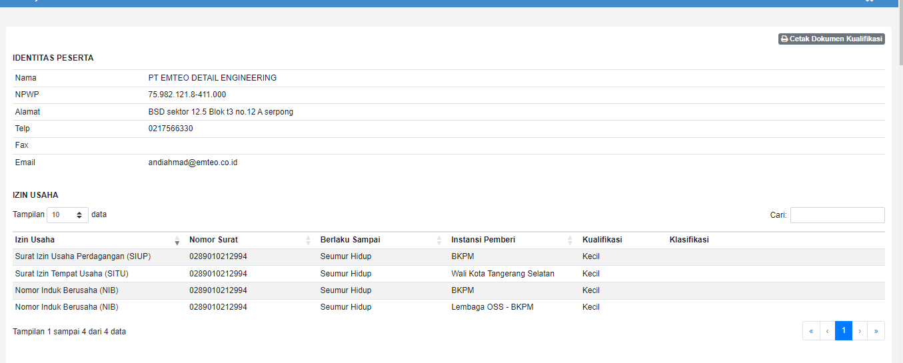Click Seumur Hidup in the SITU row
This screenshot has height=363, width=903.
pyautogui.click(x=346, y=274)
